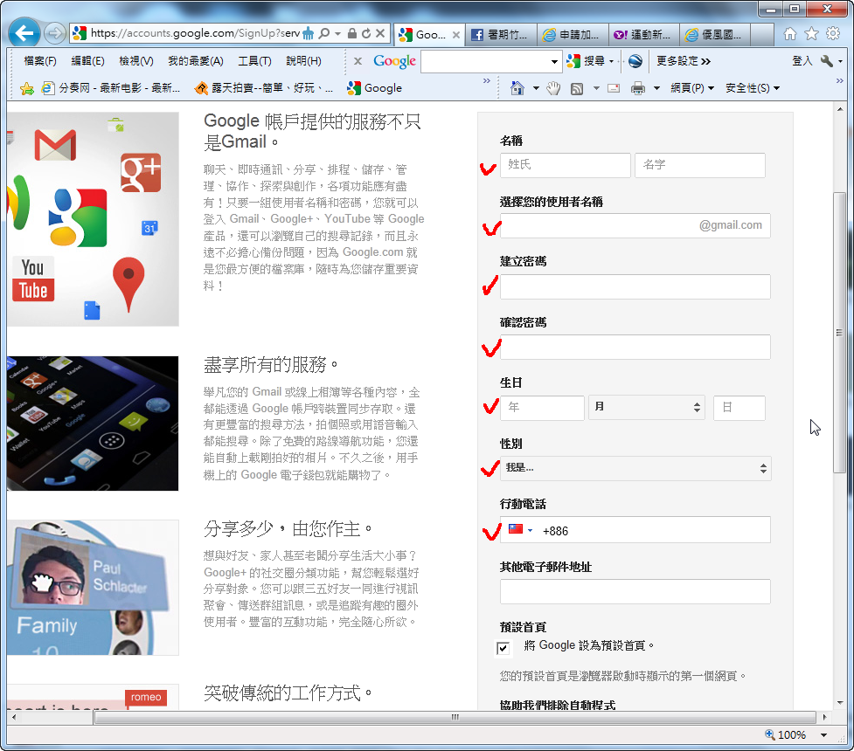Switch to the Facebook 暑期竹 tab
This screenshot has width=854, height=751.
(501, 35)
